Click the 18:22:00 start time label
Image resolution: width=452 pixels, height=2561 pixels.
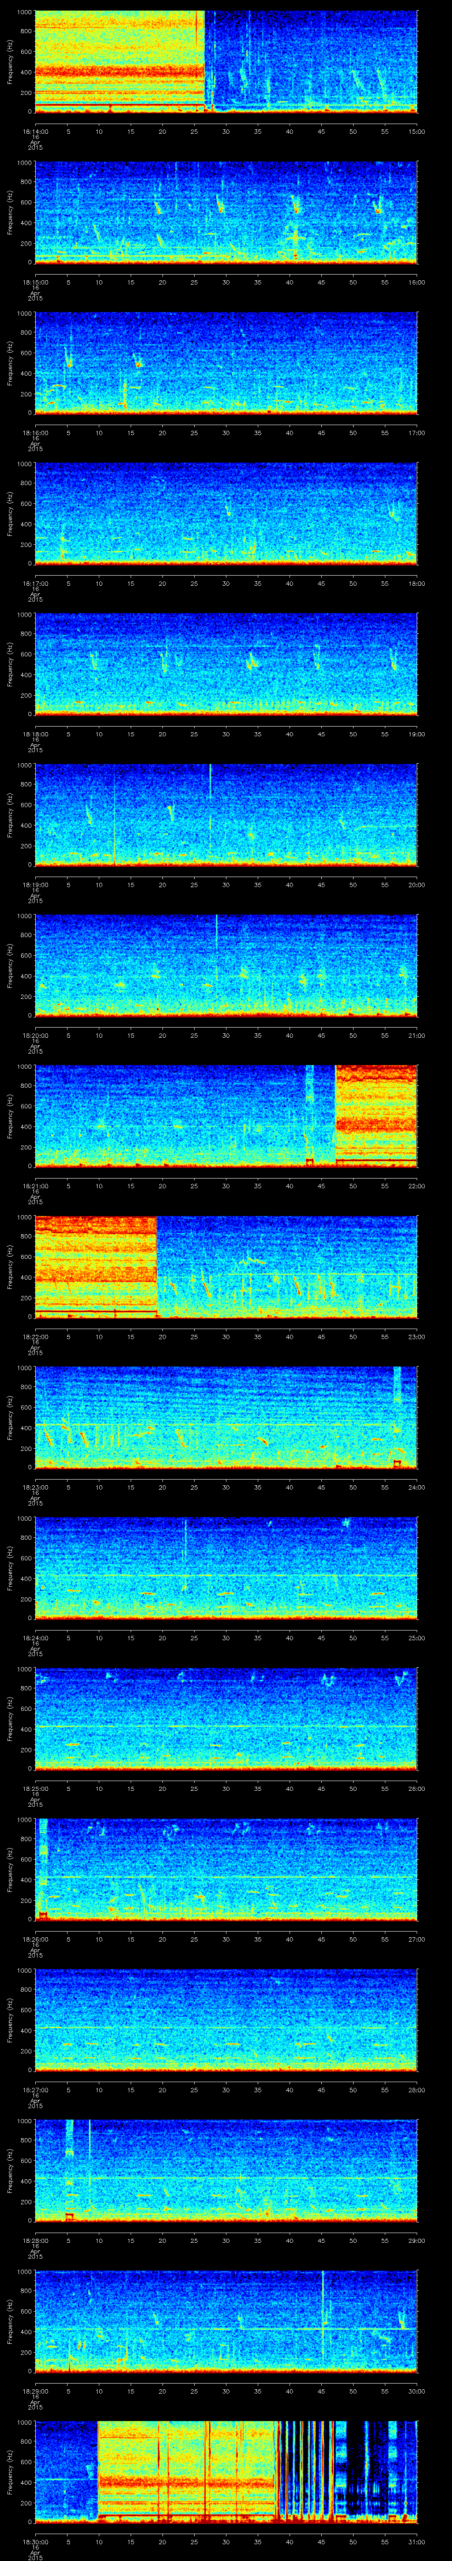click(x=35, y=1336)
